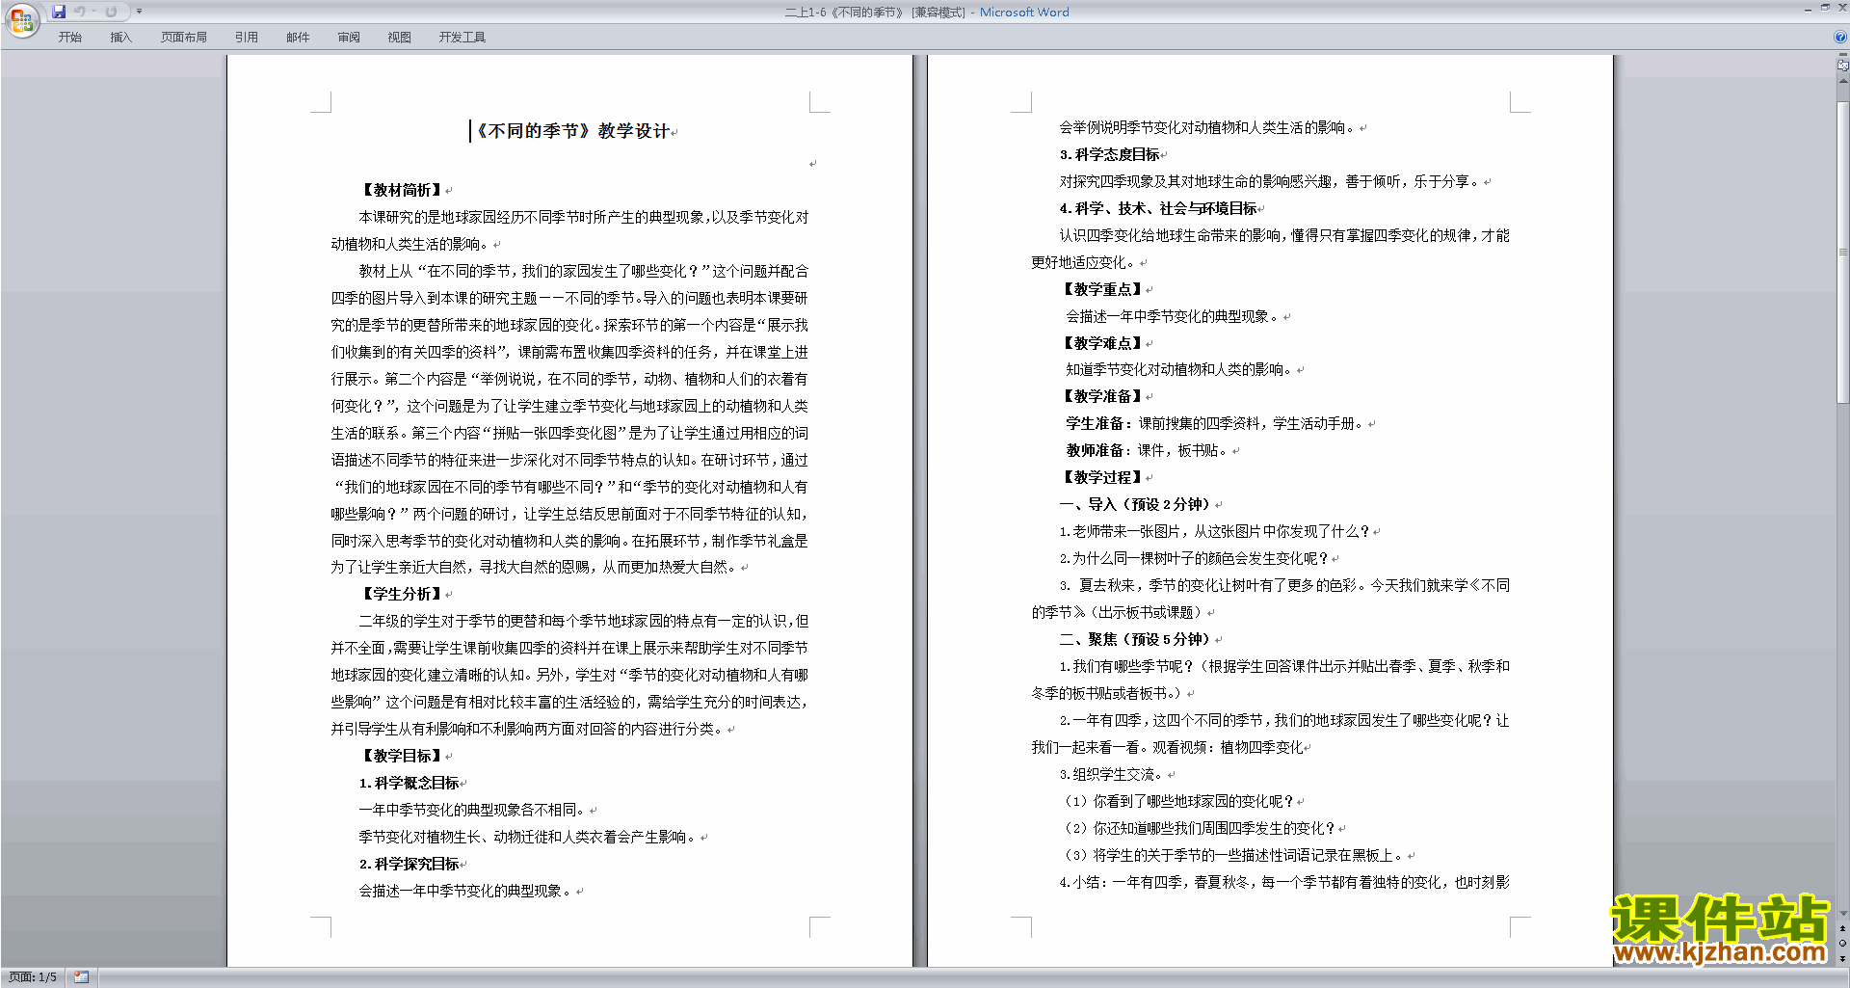Go to previous page using double-up arrow

[1843, 928]
